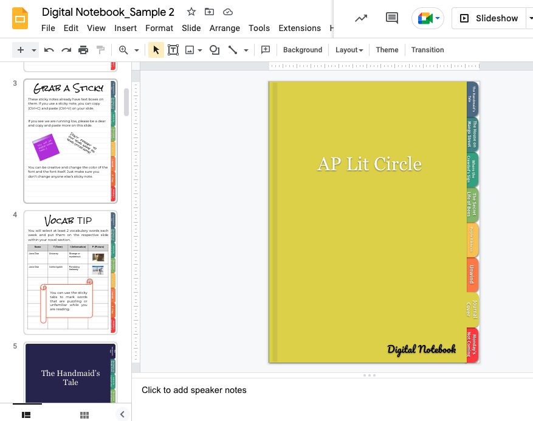Open the View menu
Viewport: 533px width, 421px height.
tap(96, 28)
